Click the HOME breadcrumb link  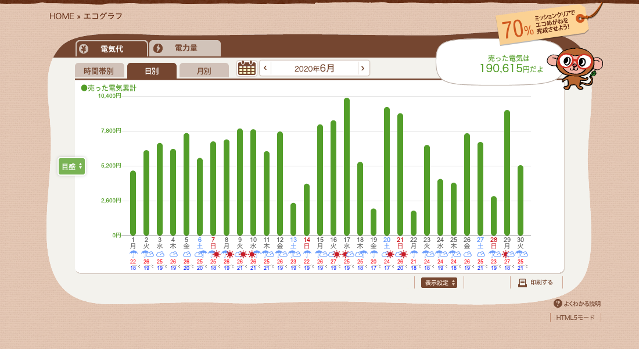click(x=62, y=16)
